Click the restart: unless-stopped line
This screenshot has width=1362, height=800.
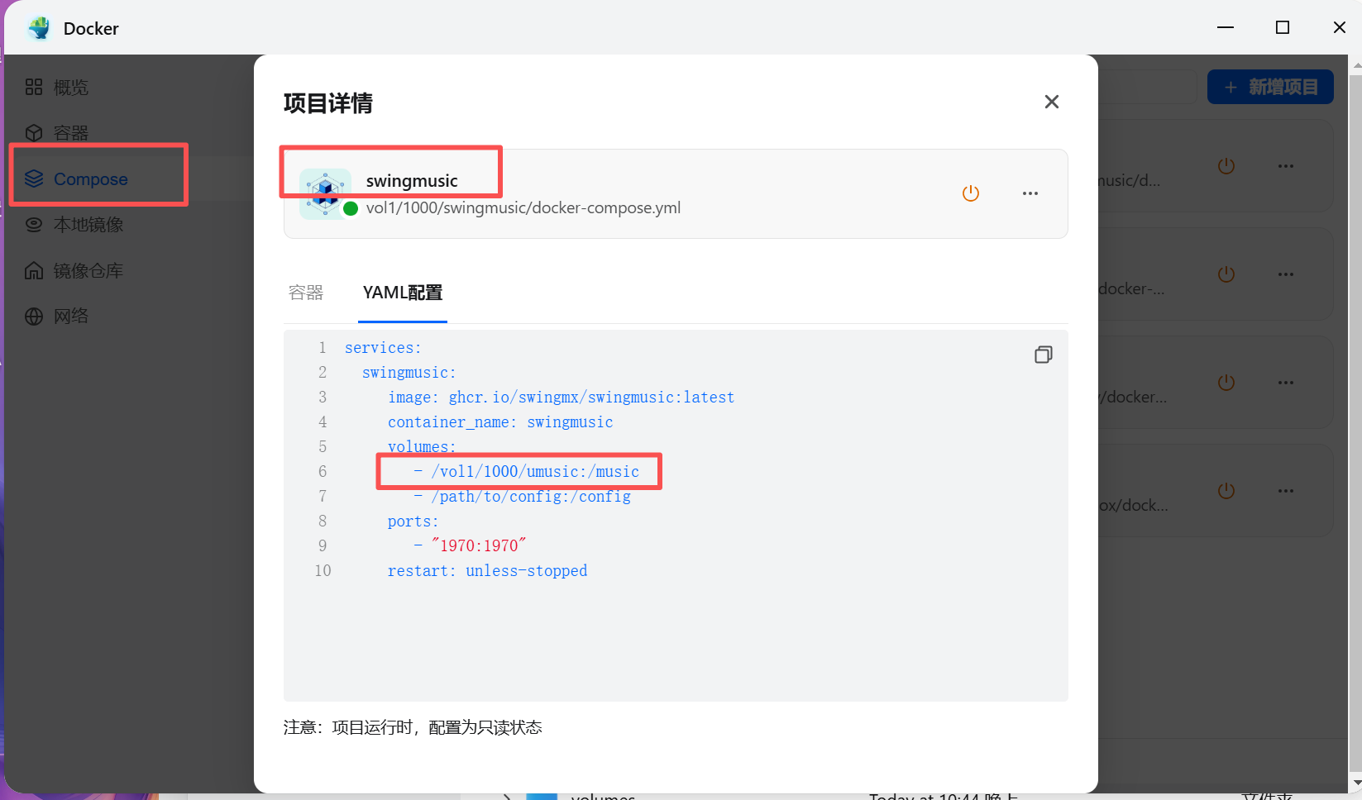pyautogui.click(x=488, y=571)
